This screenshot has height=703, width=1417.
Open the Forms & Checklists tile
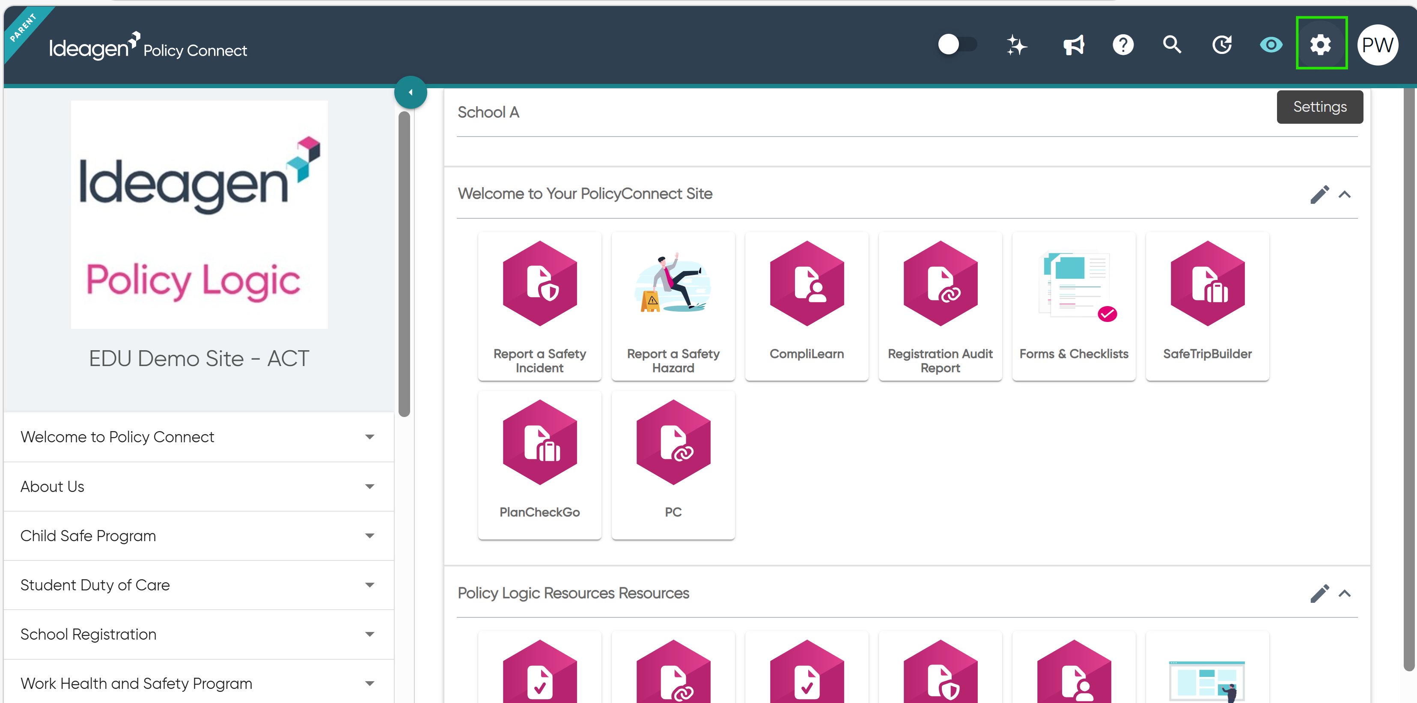click(x=1074, y=307)
